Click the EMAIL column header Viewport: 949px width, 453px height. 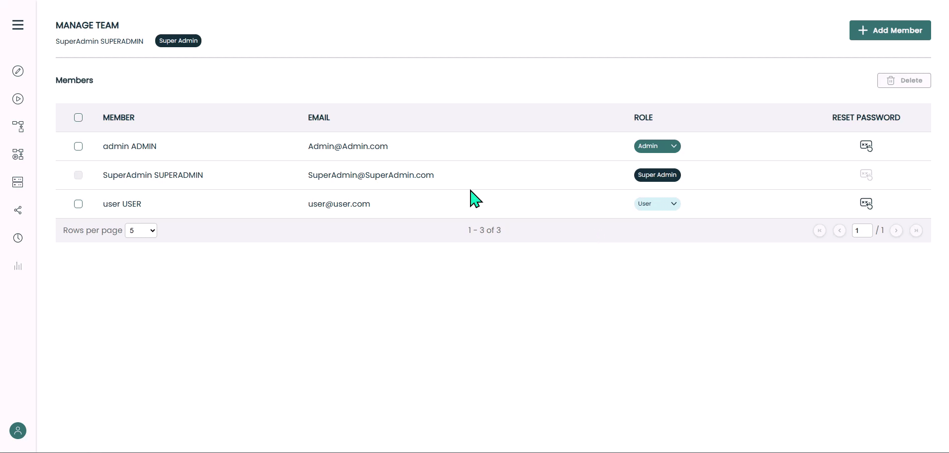click(x=319, y=118)
